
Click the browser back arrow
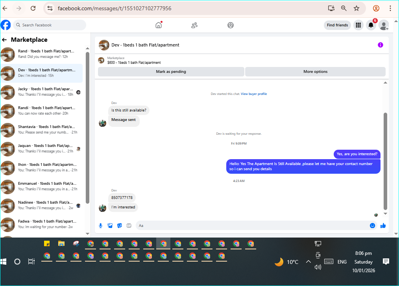coord(5,8)
